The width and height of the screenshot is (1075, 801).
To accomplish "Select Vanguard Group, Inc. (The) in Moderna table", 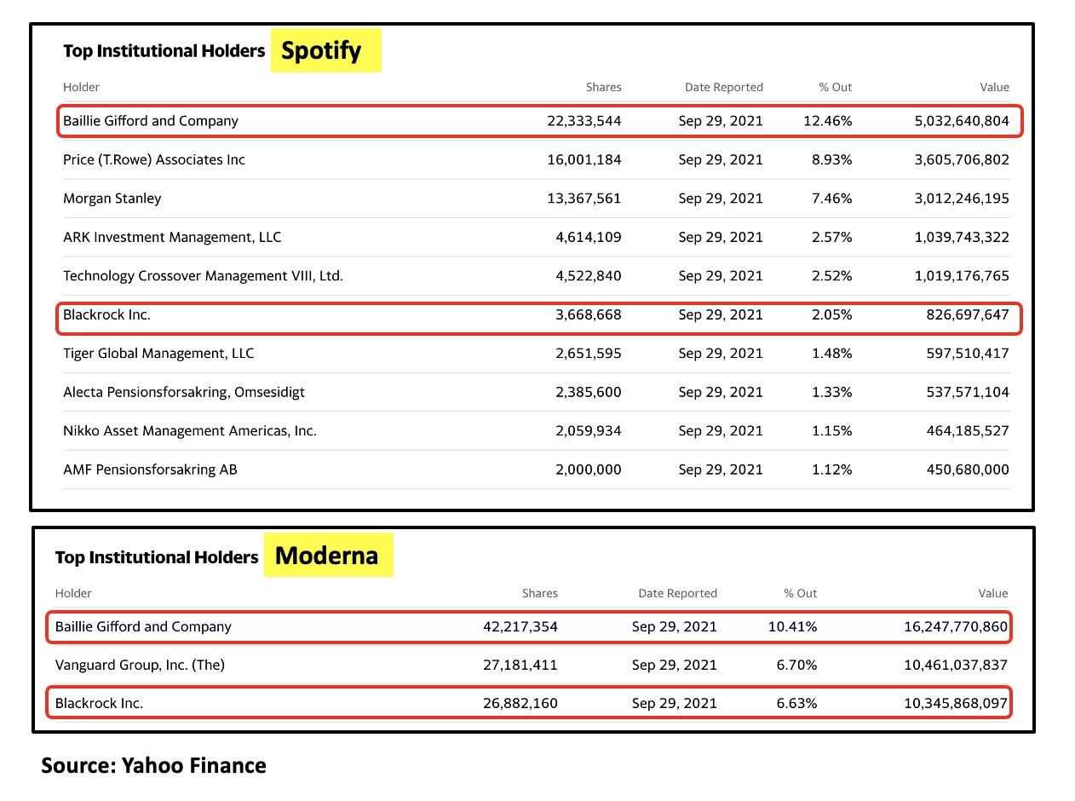I will click(x=140, y=665).
